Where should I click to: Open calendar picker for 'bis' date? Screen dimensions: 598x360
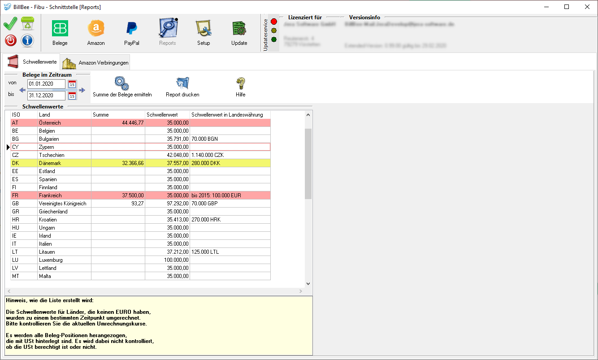pyautogui.click(x=72, y=95)
